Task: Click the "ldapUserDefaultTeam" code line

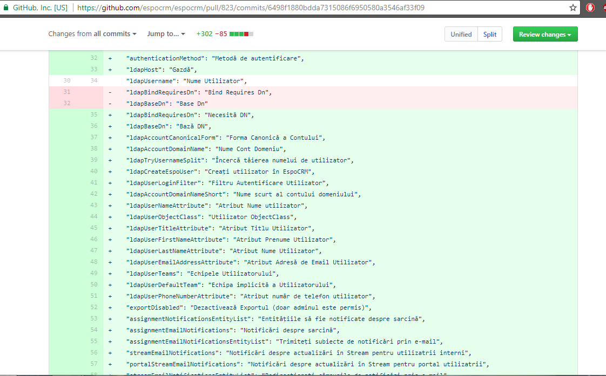Action: tap(231, 285)
